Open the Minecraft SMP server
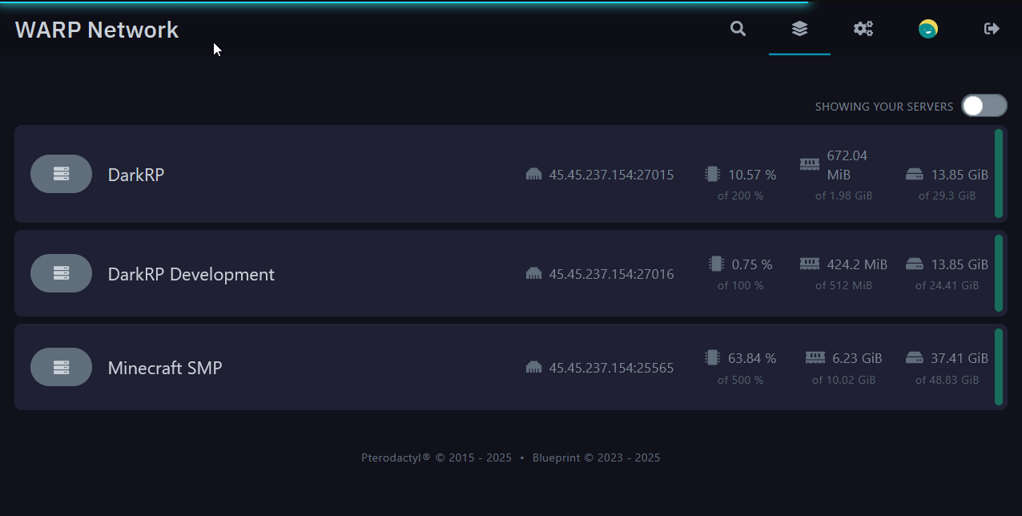The image size is (1022, 516). coord(165,368)
